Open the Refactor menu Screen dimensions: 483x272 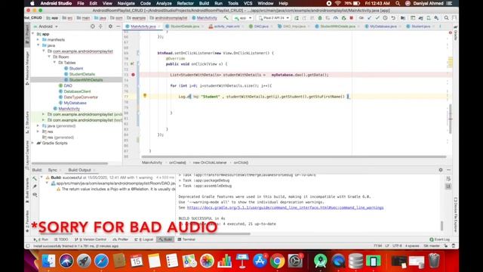[x=185, y=3]
